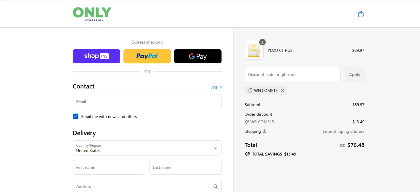Click the Enter shipping address text
This screenshot has width=420, height=192.
[344, 131]
